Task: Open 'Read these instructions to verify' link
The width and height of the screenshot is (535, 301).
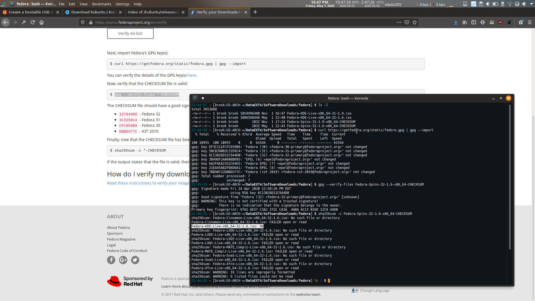Action: 148,183
